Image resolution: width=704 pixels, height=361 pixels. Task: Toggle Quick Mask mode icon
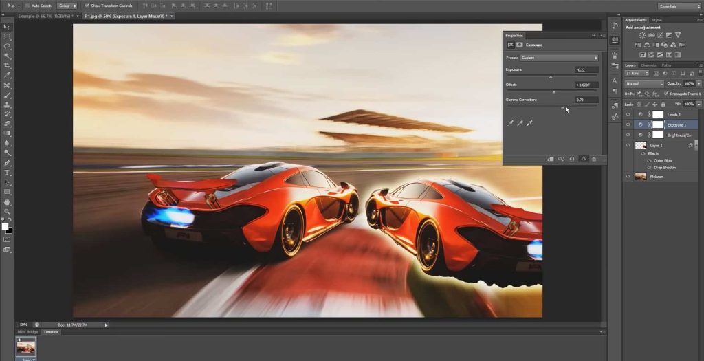pyautogui.click(x=7, y=240)
